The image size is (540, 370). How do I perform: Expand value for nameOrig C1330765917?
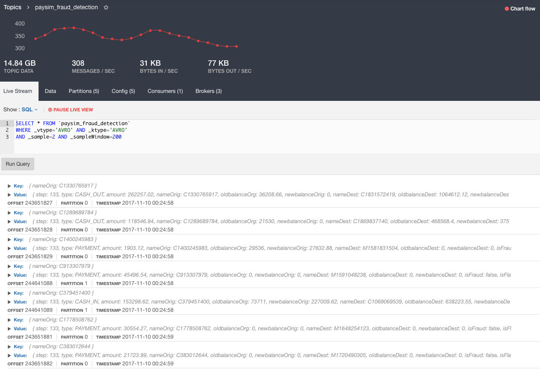pyautogui.click(x=9, y=195)
